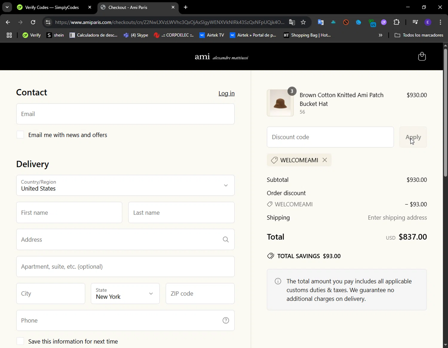Screen dimensions: 448x348
Task: Open the Calculadora de desc... bookmark
Action: click(x=93, y=35)
